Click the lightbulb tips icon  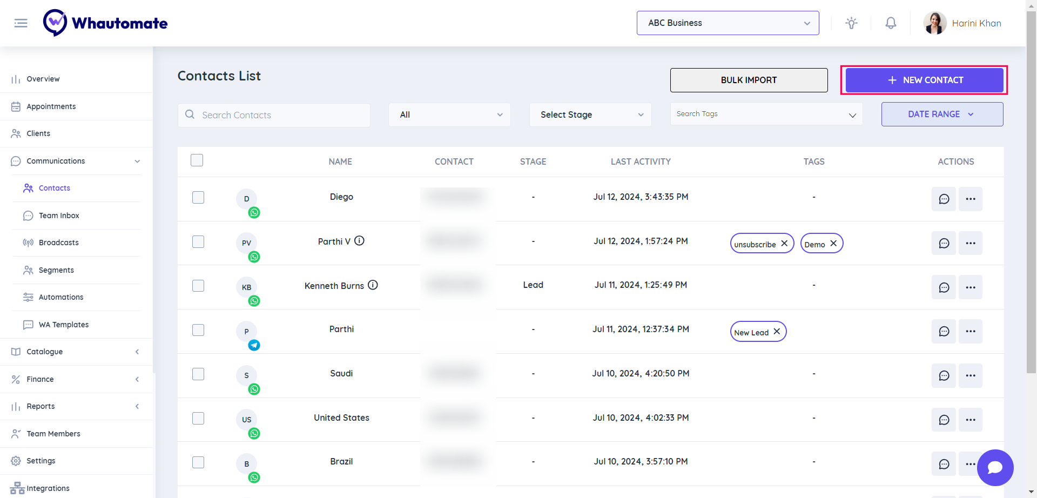pyautogui.click(x=851, y=23)
